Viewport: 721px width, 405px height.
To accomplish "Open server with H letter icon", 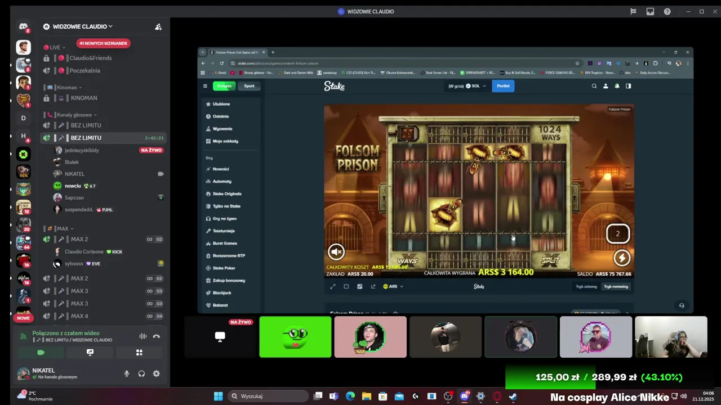I will pyautogui.click(x=23, y=136).
